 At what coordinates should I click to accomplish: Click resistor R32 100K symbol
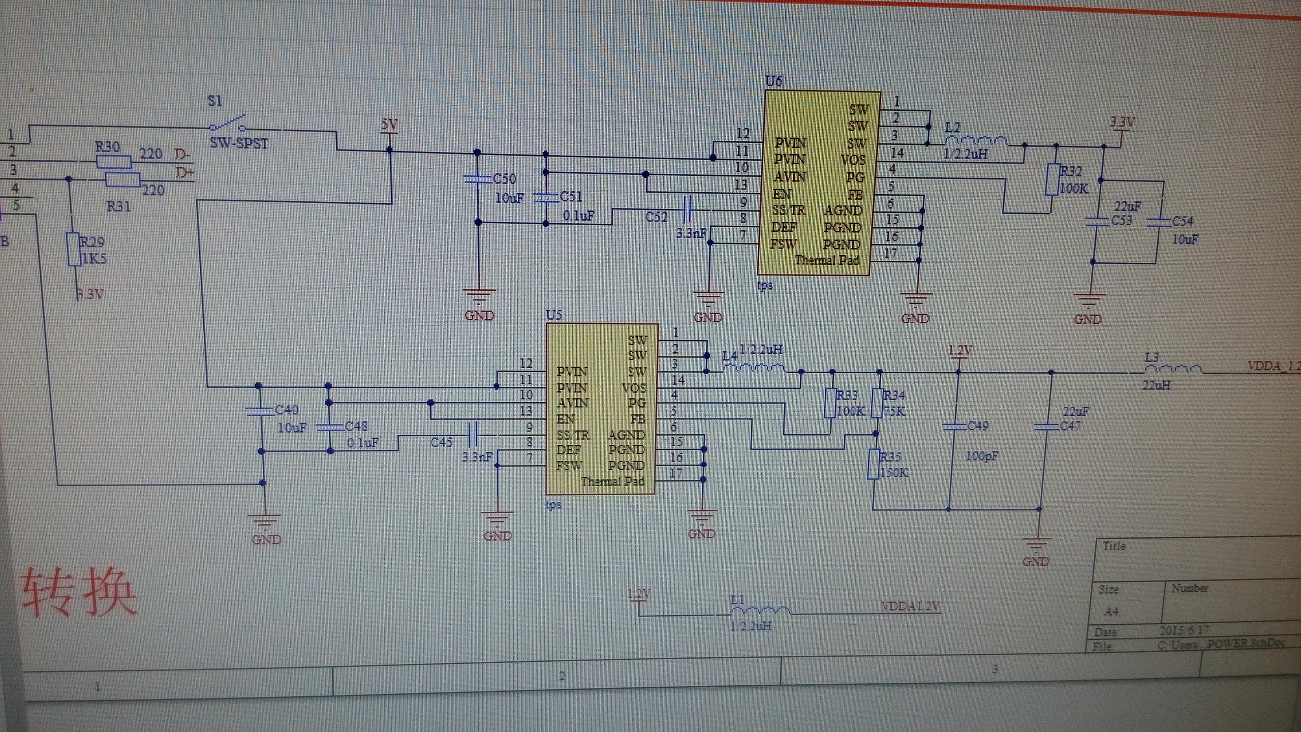tap(1052, 179)
